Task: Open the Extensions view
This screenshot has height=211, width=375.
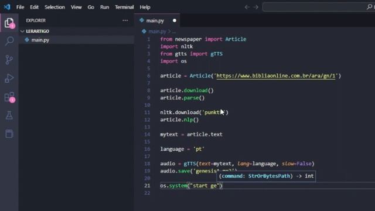Action: coord(9,97)
